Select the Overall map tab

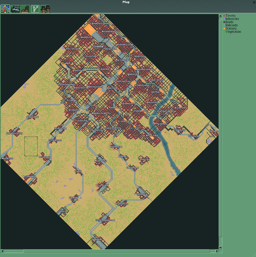(x=5, y=9)
